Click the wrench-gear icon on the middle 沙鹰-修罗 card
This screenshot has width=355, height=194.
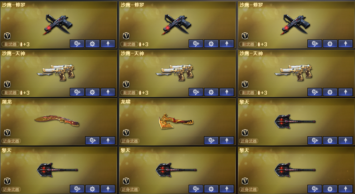(196, 43)
